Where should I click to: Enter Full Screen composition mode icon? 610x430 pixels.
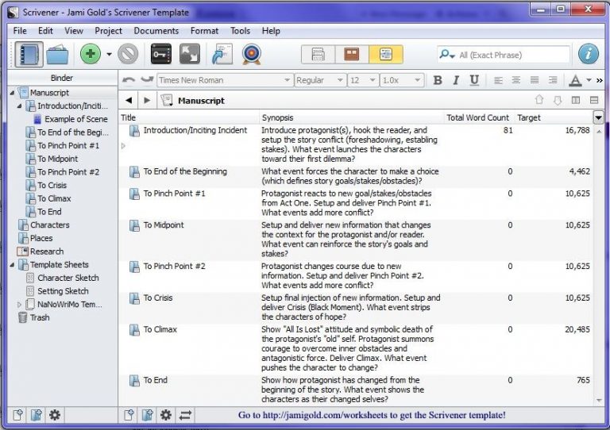[x=190, y=54]
